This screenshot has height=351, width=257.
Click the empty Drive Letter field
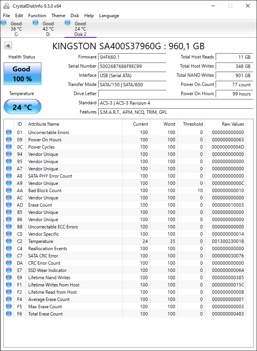(x=132, y=94)
